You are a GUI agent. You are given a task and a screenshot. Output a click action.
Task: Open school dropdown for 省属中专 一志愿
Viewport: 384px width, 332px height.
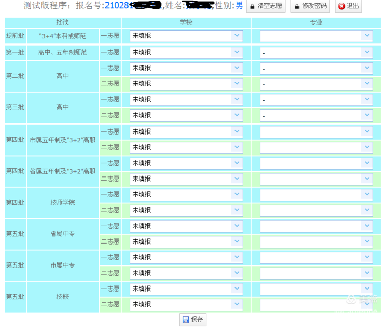tap(186, 226)
